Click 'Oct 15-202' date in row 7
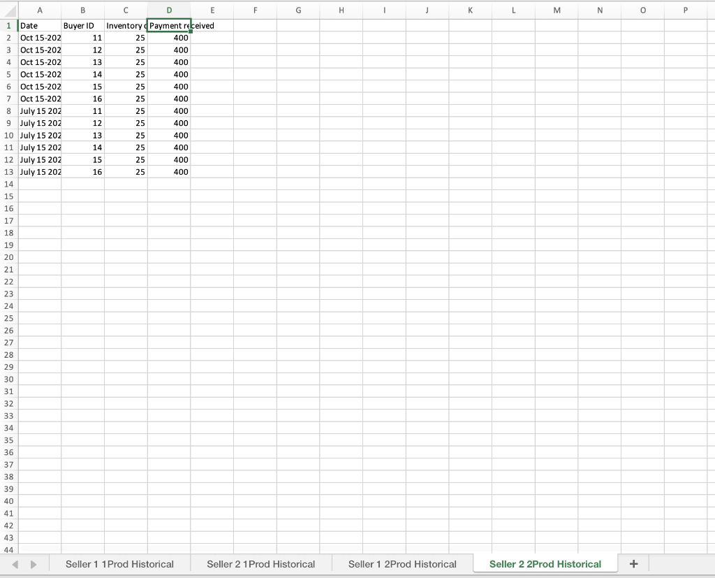 point(40,99)
